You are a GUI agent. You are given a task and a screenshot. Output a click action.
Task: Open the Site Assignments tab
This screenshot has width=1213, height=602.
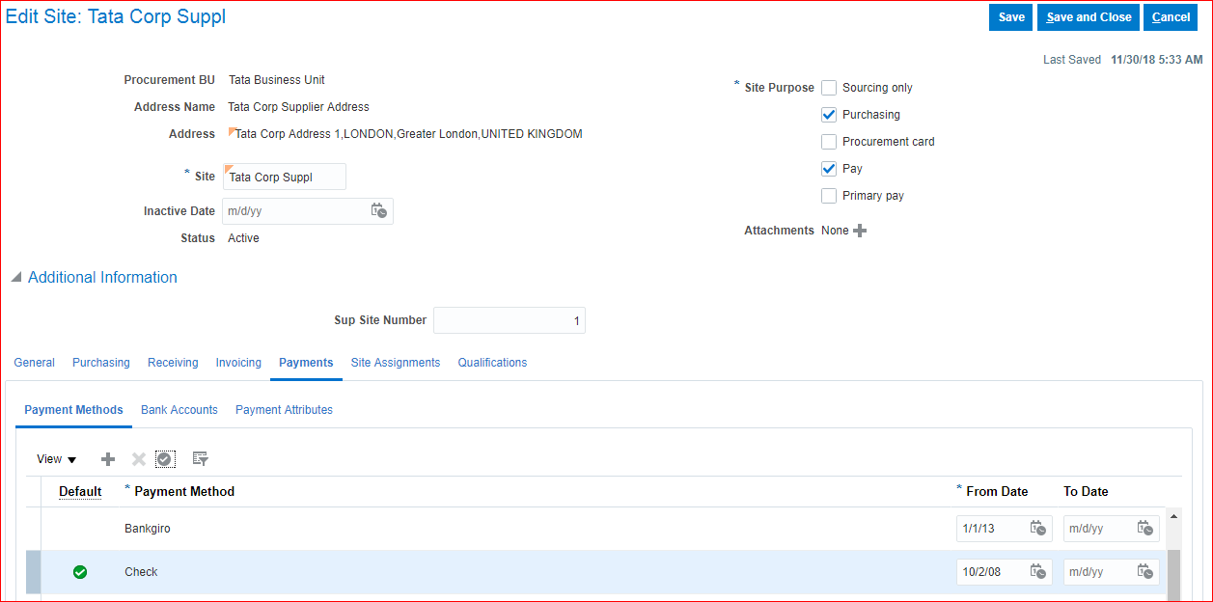tap(395, 363)
